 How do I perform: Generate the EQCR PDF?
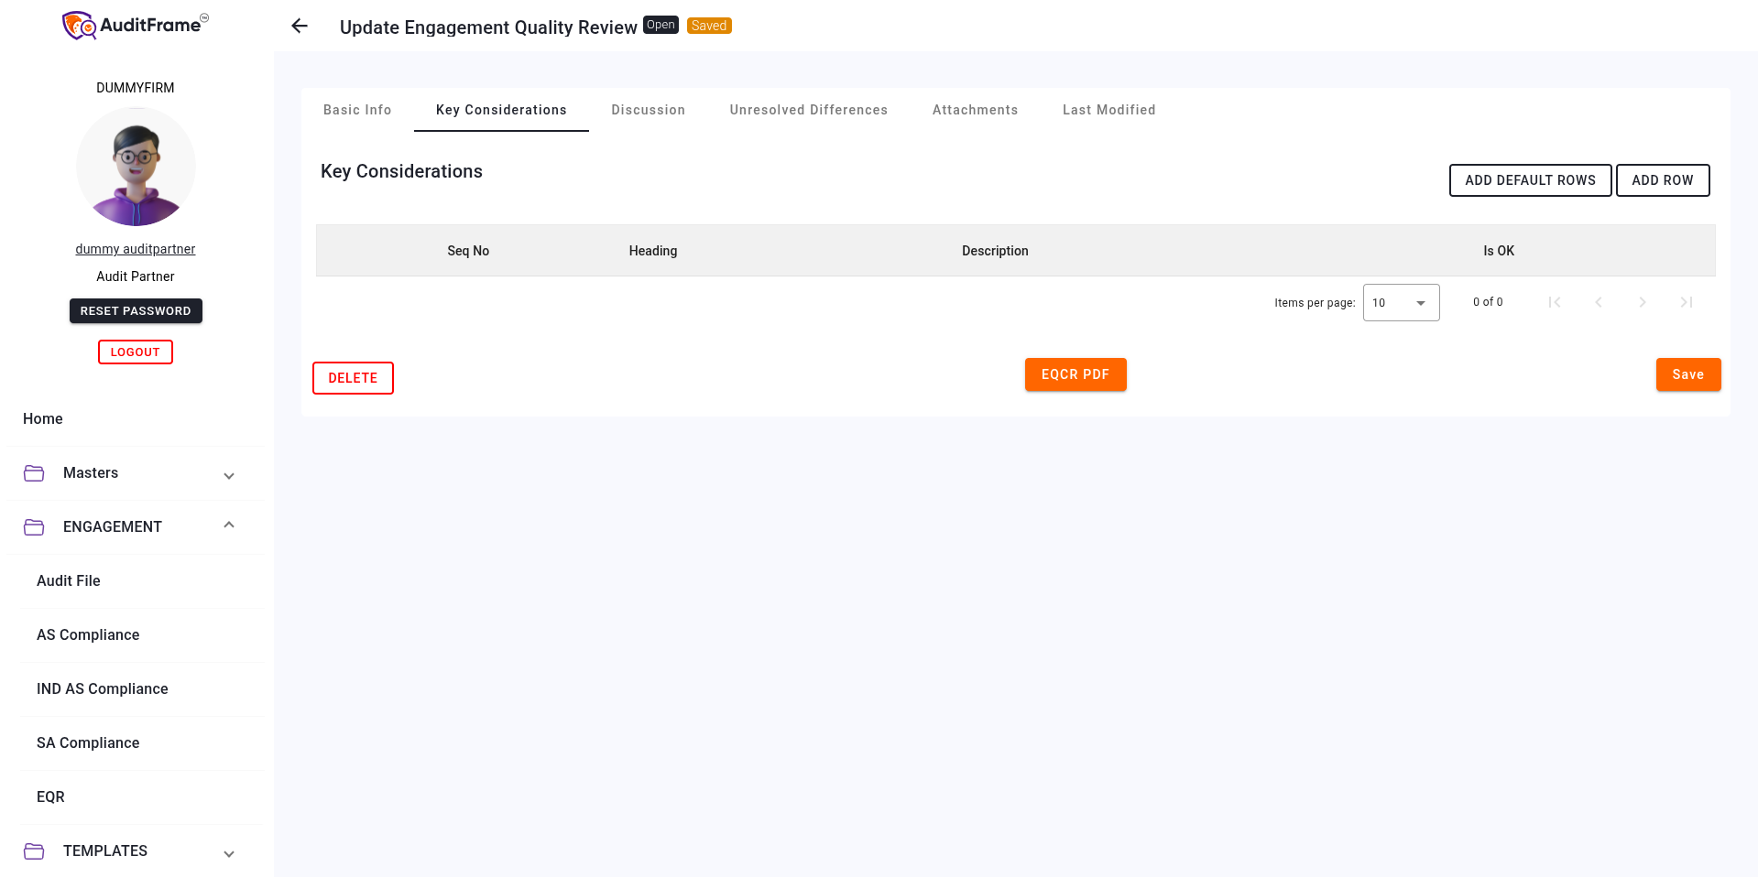point(1075,374)
